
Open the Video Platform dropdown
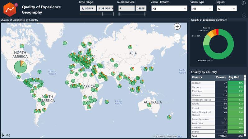(x=169, y=9)
